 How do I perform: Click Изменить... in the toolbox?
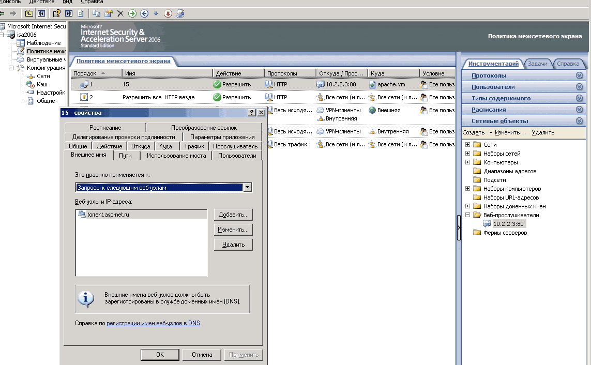click(x=510, y=132)
